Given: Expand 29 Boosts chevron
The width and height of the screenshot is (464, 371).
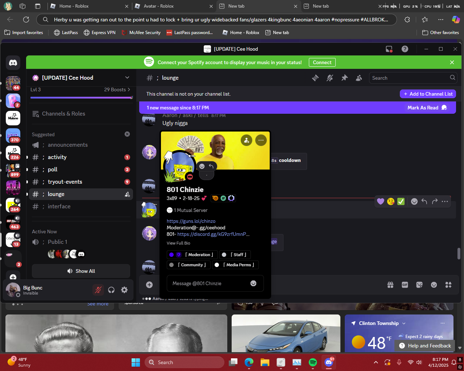Looking at the screenshot, I should tap(129, 89).
